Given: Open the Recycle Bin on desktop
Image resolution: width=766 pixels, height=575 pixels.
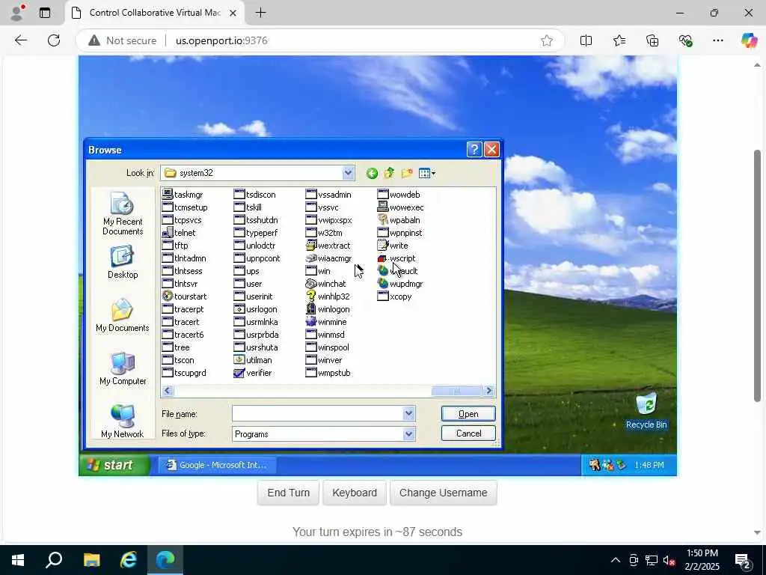Looking at the screenshot, I should tap(646, 411).
